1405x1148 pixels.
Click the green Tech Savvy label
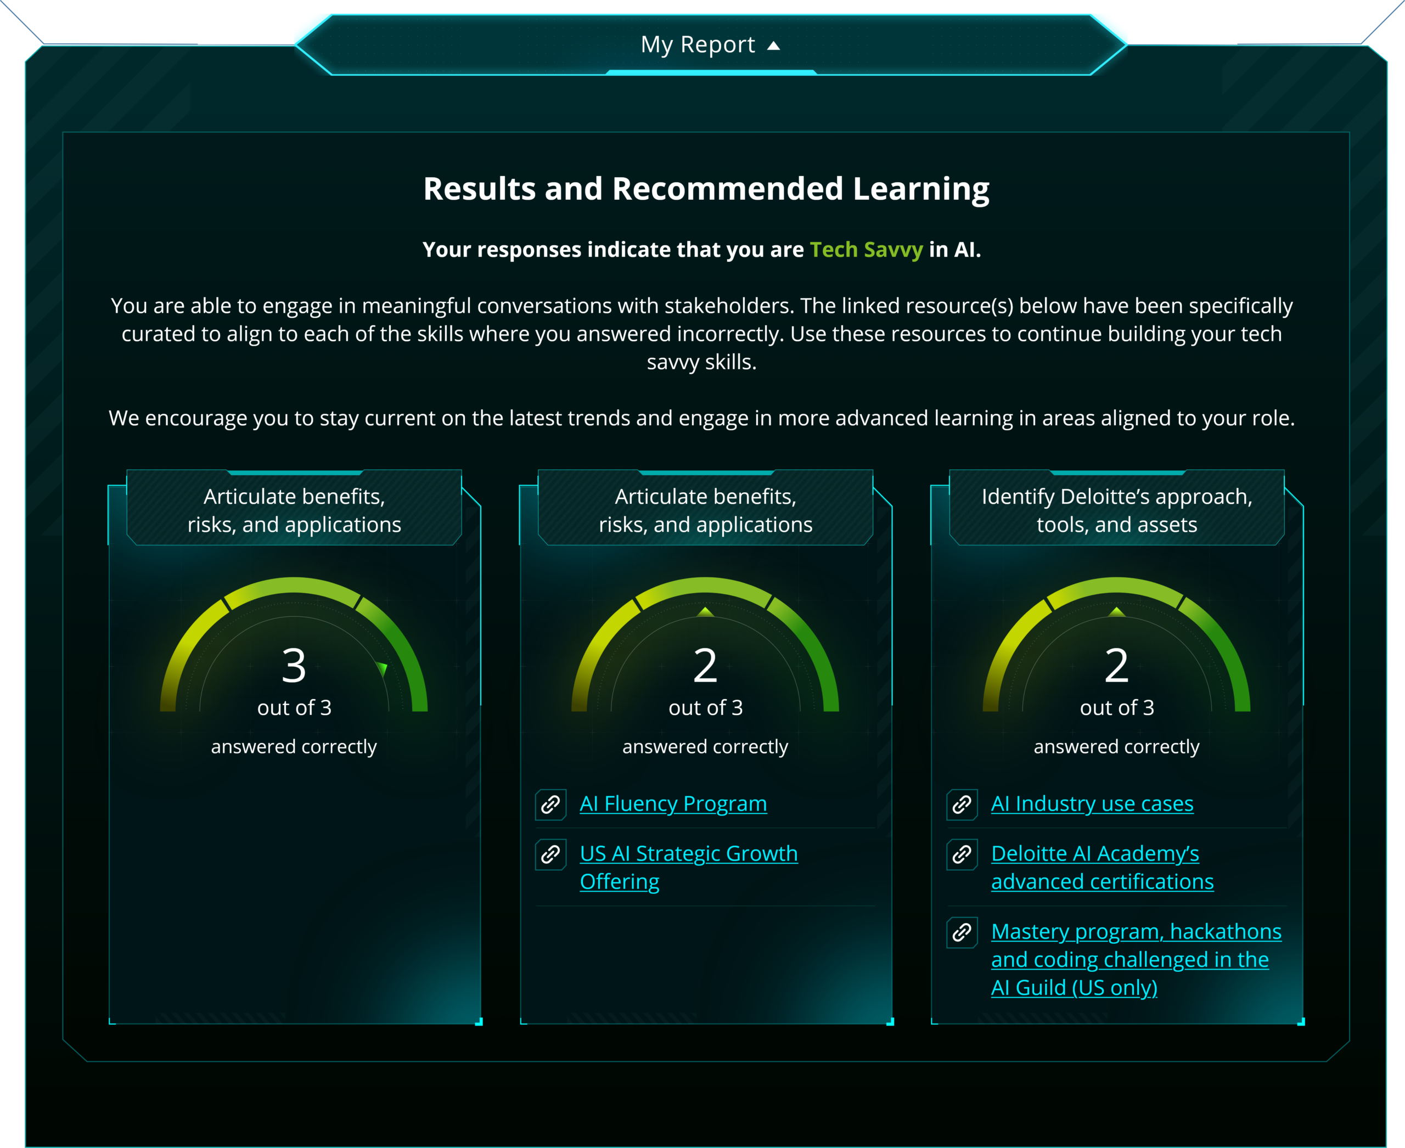coord(866,249)
